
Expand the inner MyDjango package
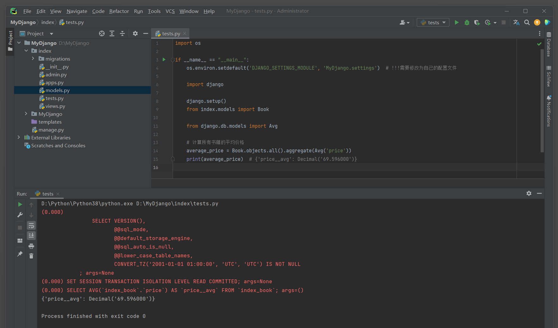(x=26, y=114)
